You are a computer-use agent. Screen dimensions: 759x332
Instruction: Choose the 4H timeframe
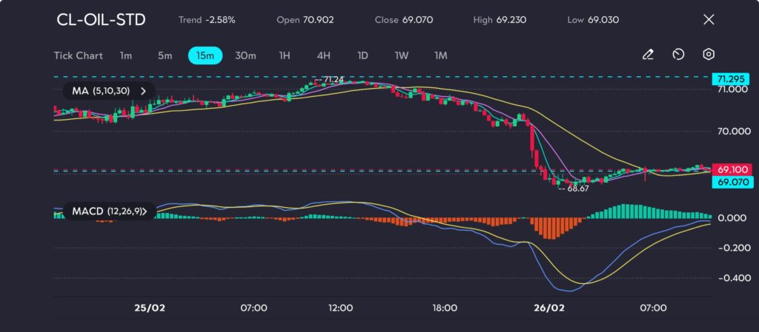click(x=323, y=55)
